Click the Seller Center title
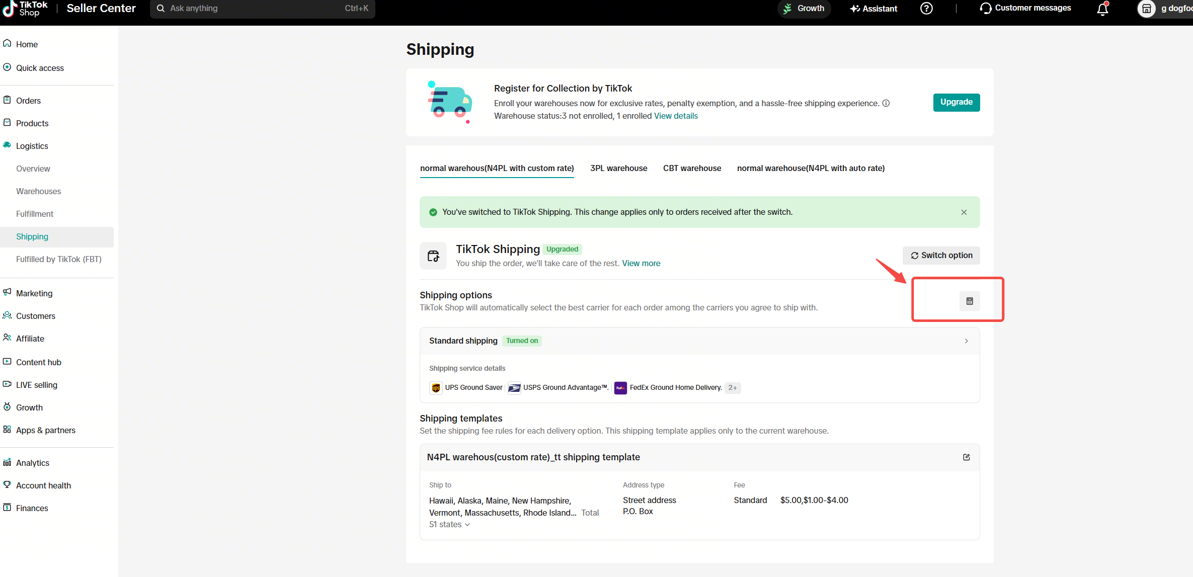The image size is (1193, 577). (x=101, y=9)
